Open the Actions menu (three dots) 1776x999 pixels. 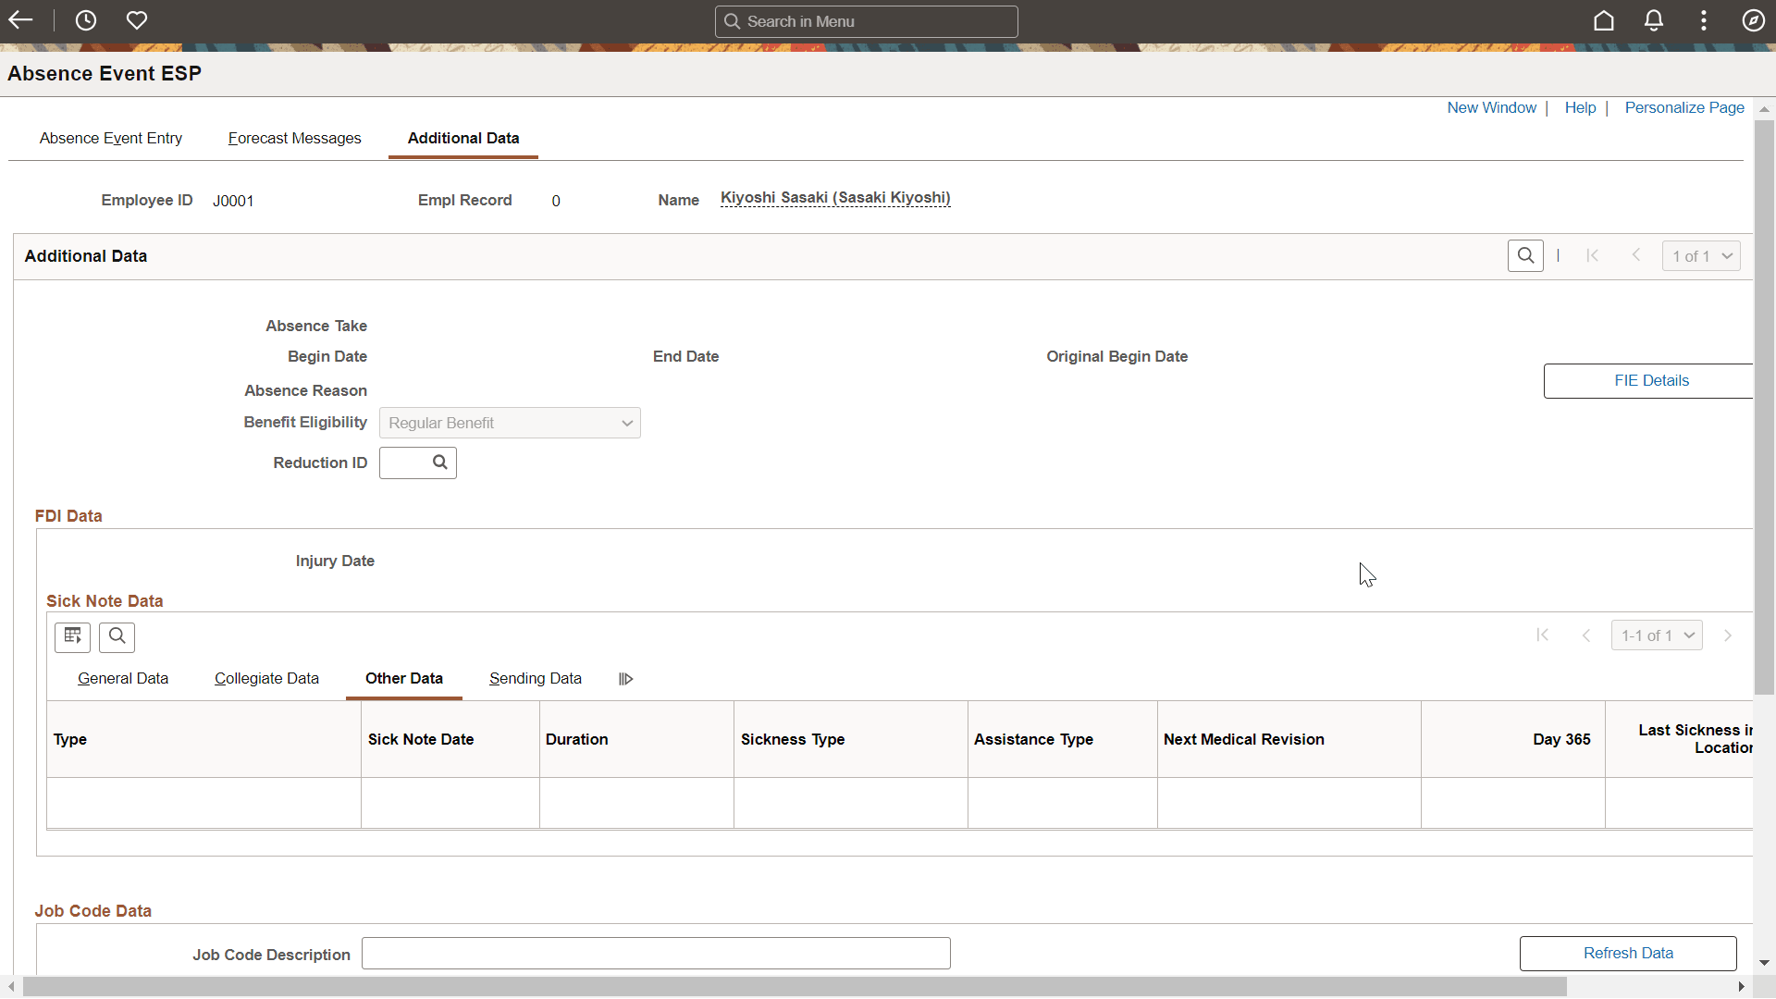pos(1704,20)
